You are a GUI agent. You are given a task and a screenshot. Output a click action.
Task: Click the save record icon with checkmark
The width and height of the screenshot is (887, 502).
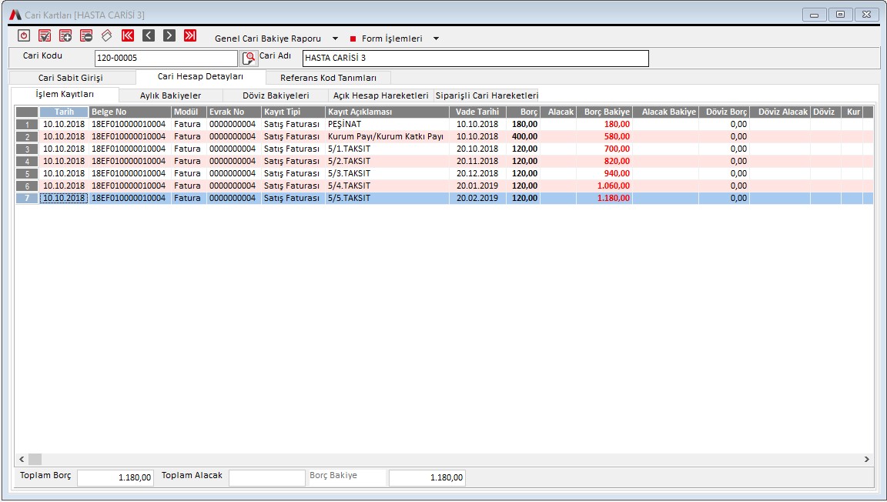point(45,35)
